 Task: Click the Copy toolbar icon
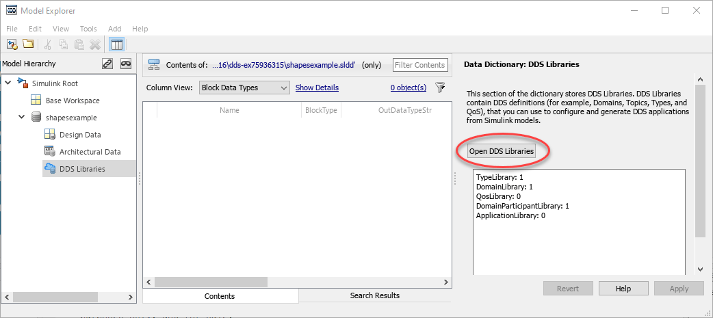tap(64, 44)
